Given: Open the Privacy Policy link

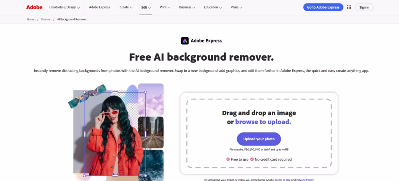Looking at the screenshot, I should tap(305, 180).
